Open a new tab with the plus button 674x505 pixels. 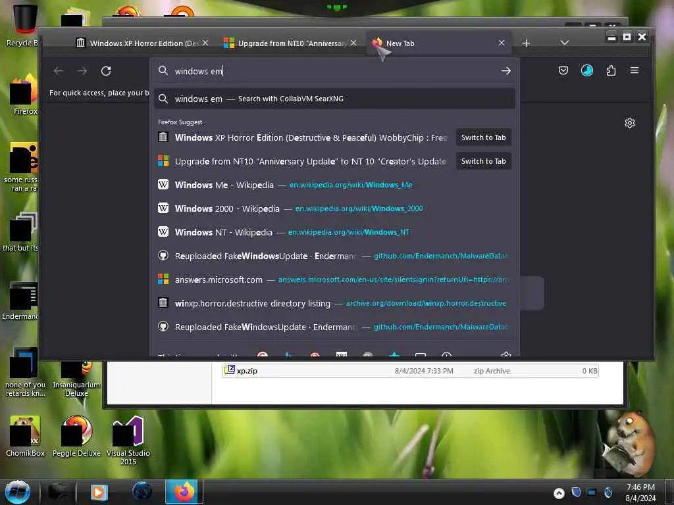tap(526, 43)
